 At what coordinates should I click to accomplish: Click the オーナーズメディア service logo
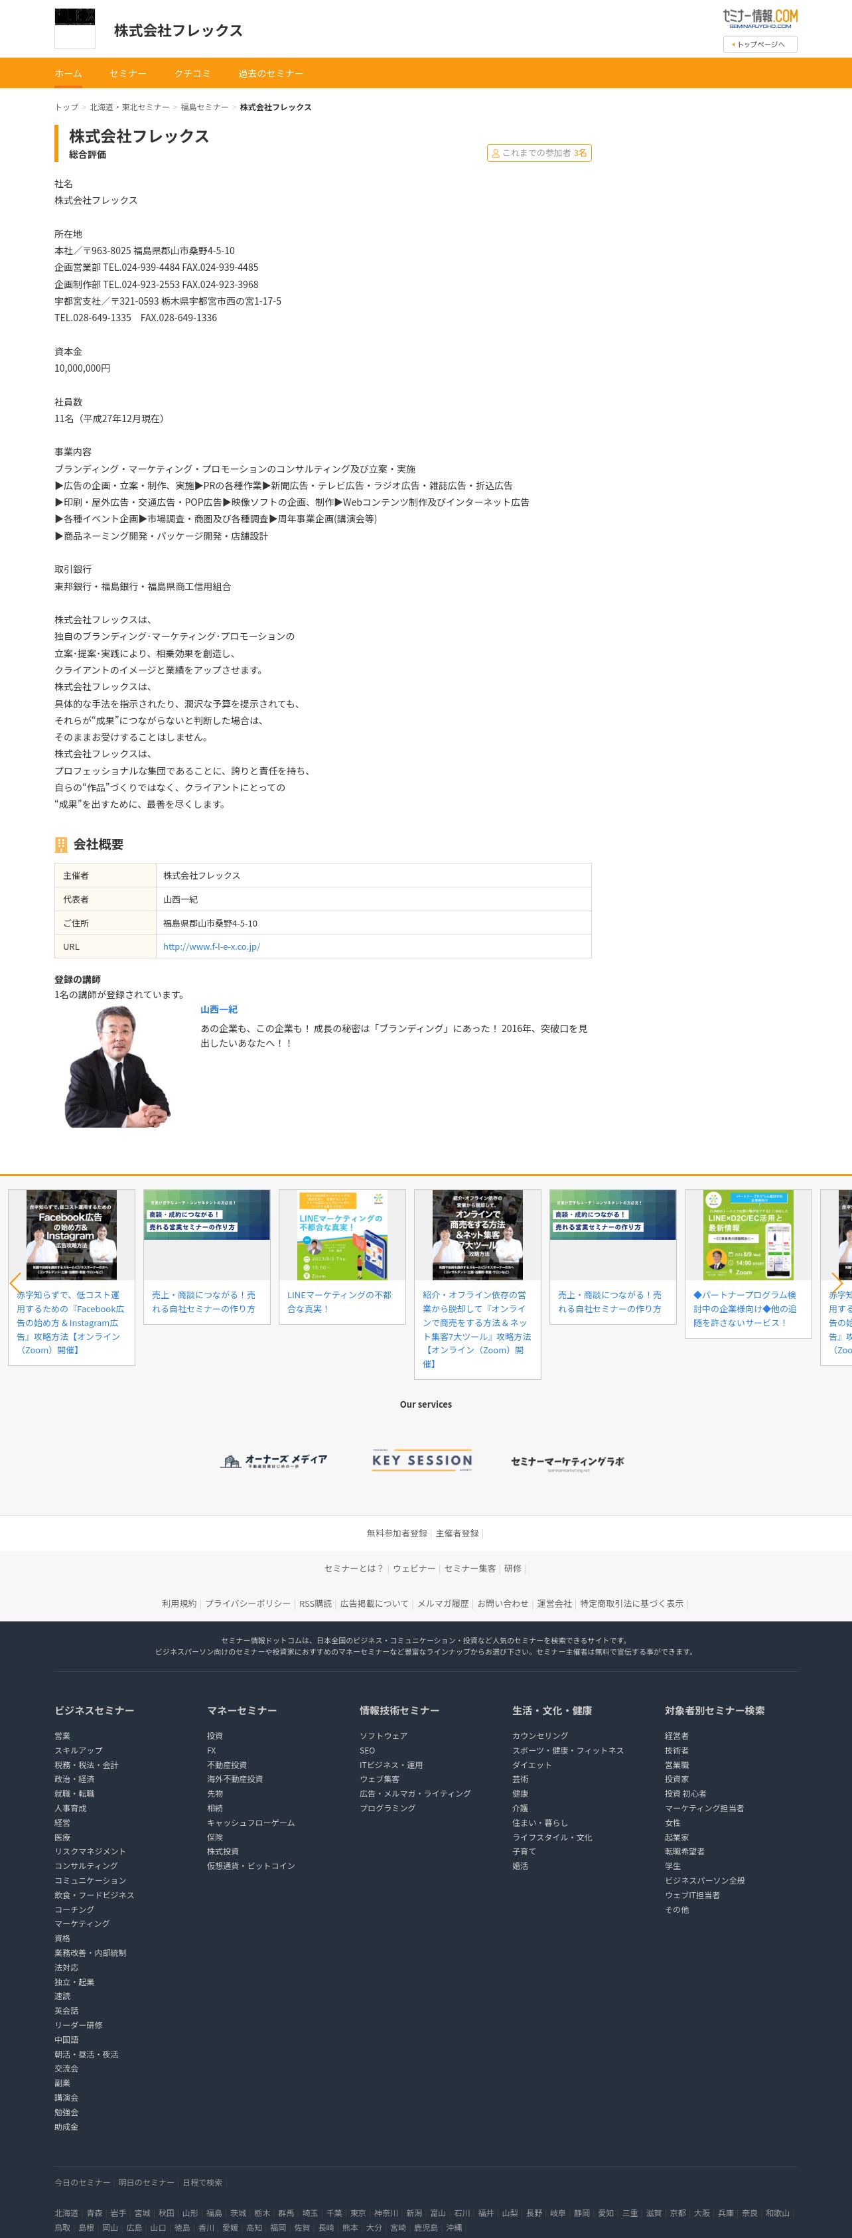(x=273, y=1461)
